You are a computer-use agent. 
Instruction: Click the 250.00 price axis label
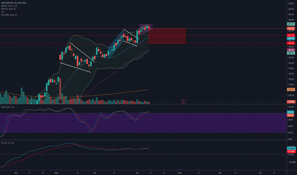291,14
